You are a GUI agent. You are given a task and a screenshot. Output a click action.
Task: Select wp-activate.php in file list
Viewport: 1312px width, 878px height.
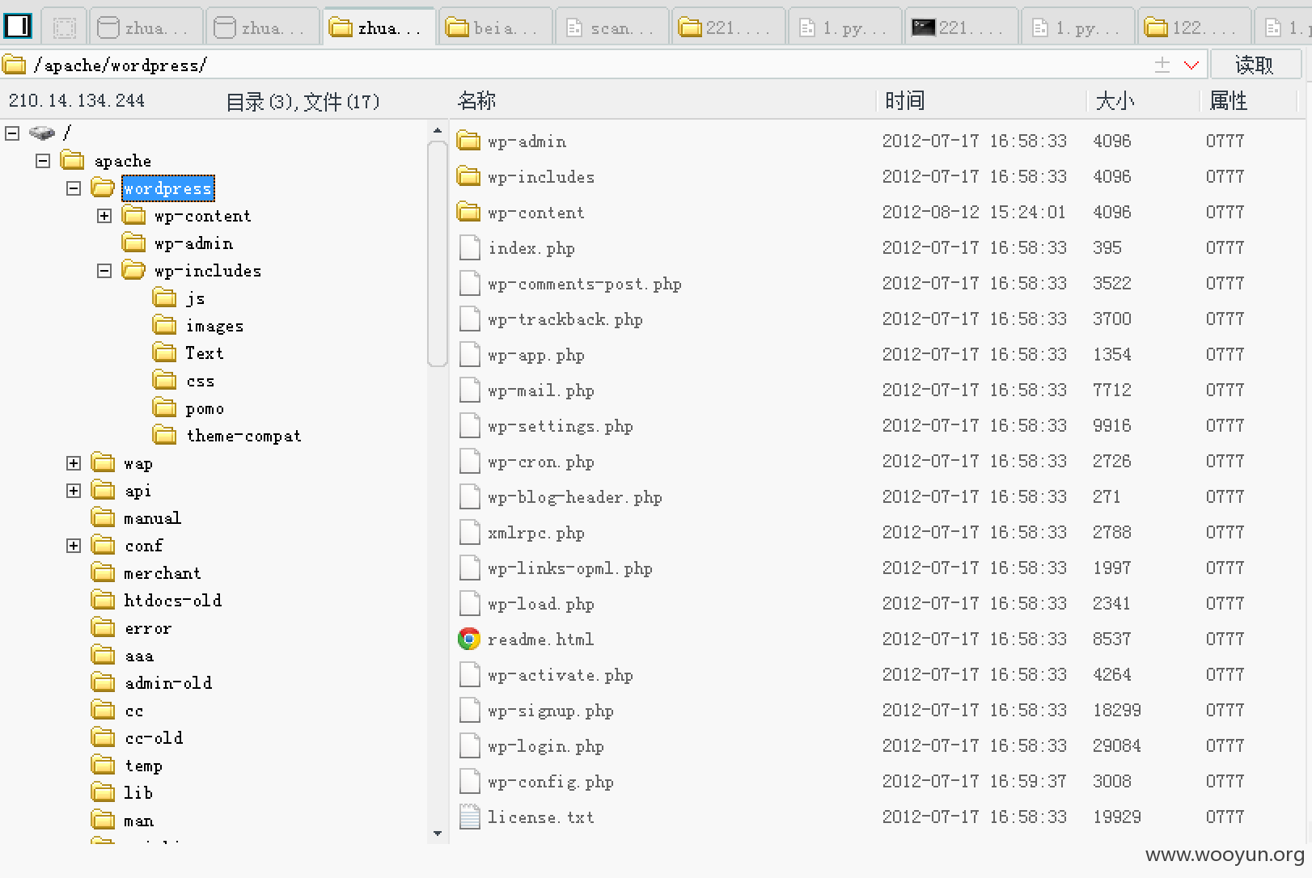coord(560,674)
